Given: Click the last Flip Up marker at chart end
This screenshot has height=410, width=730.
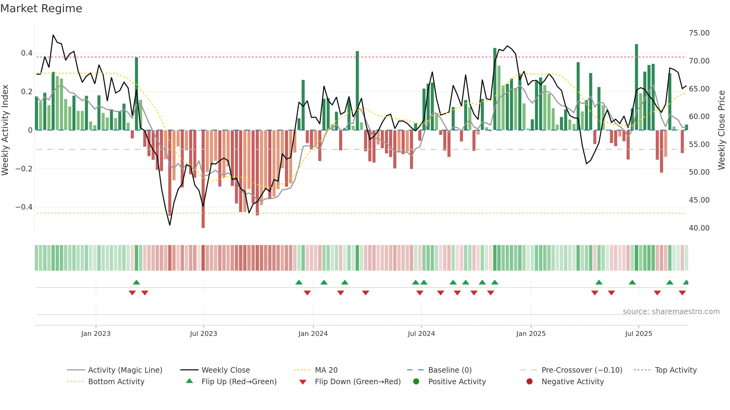Looking at the screenshot, I should pyautogui.click(x=686, y=282).
